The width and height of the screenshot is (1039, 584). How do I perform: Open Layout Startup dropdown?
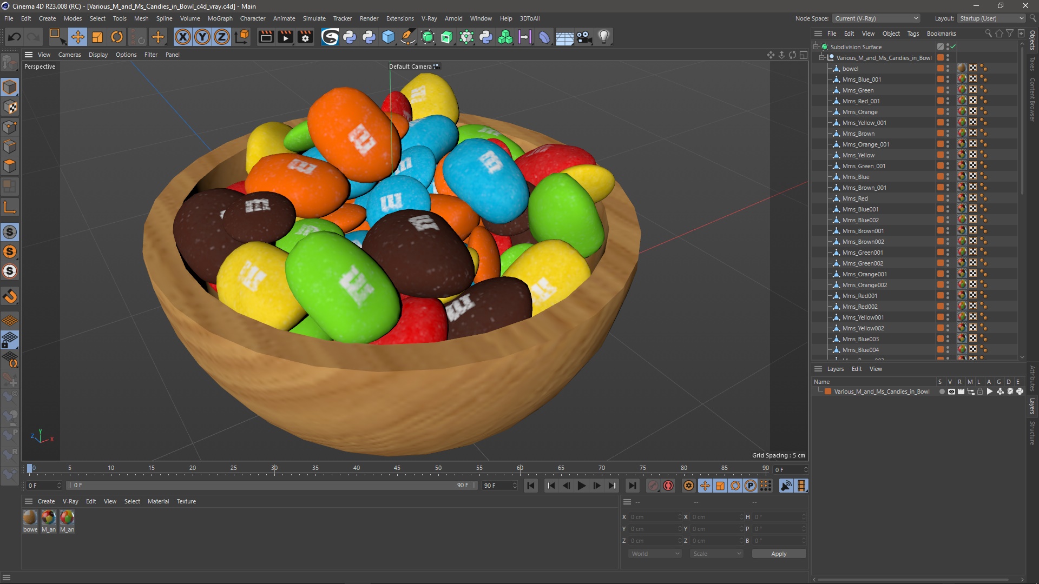991,18
